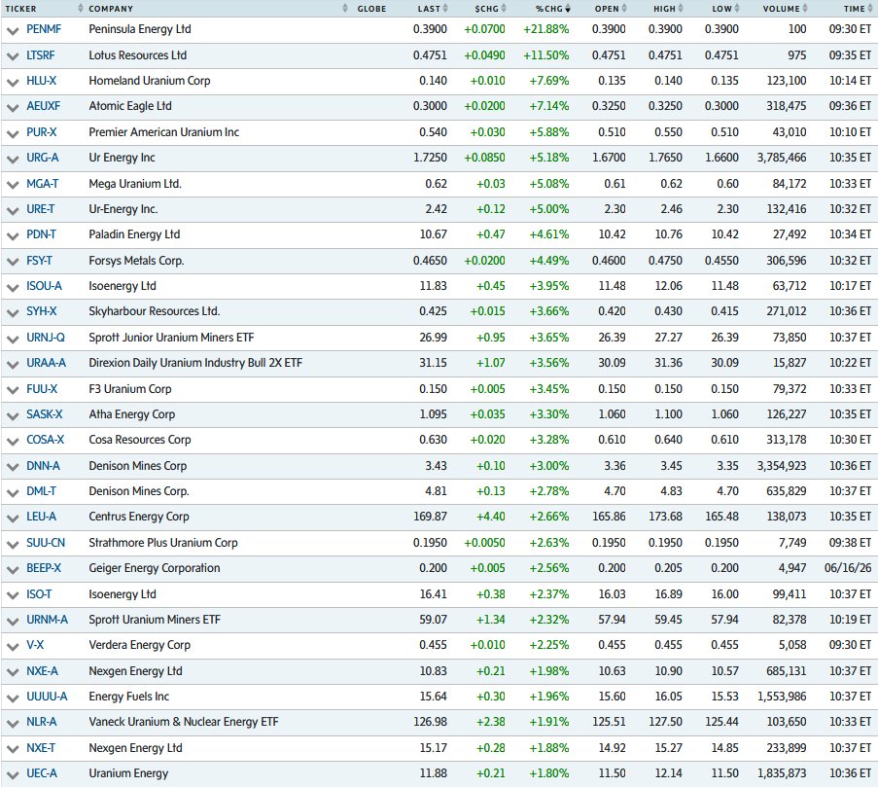Select company name Centrus Energy Corp

[139, 517]
